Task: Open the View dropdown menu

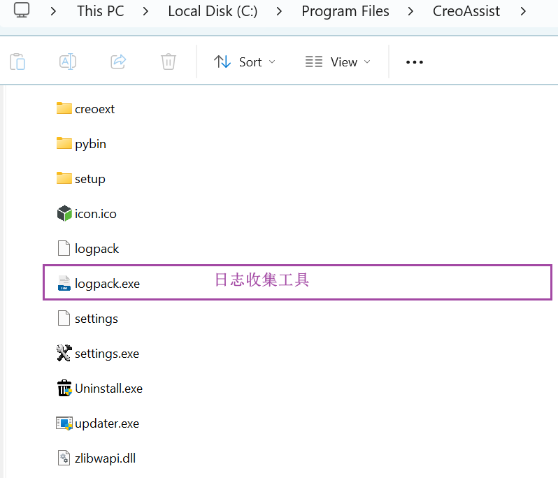Action: [338, 61]
